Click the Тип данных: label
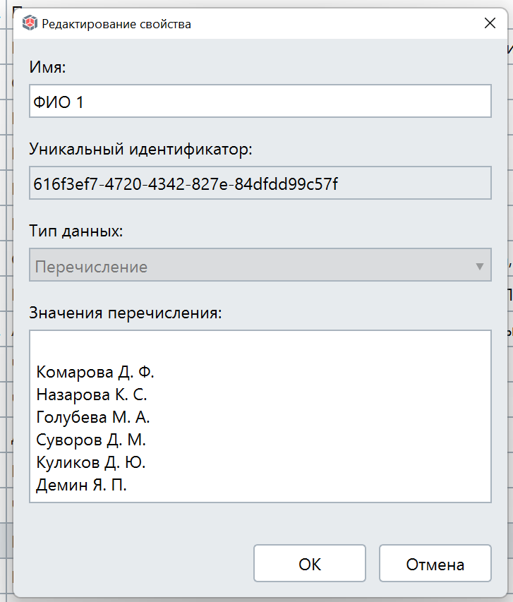Screen dimensions: 513x602 [76, 231]
